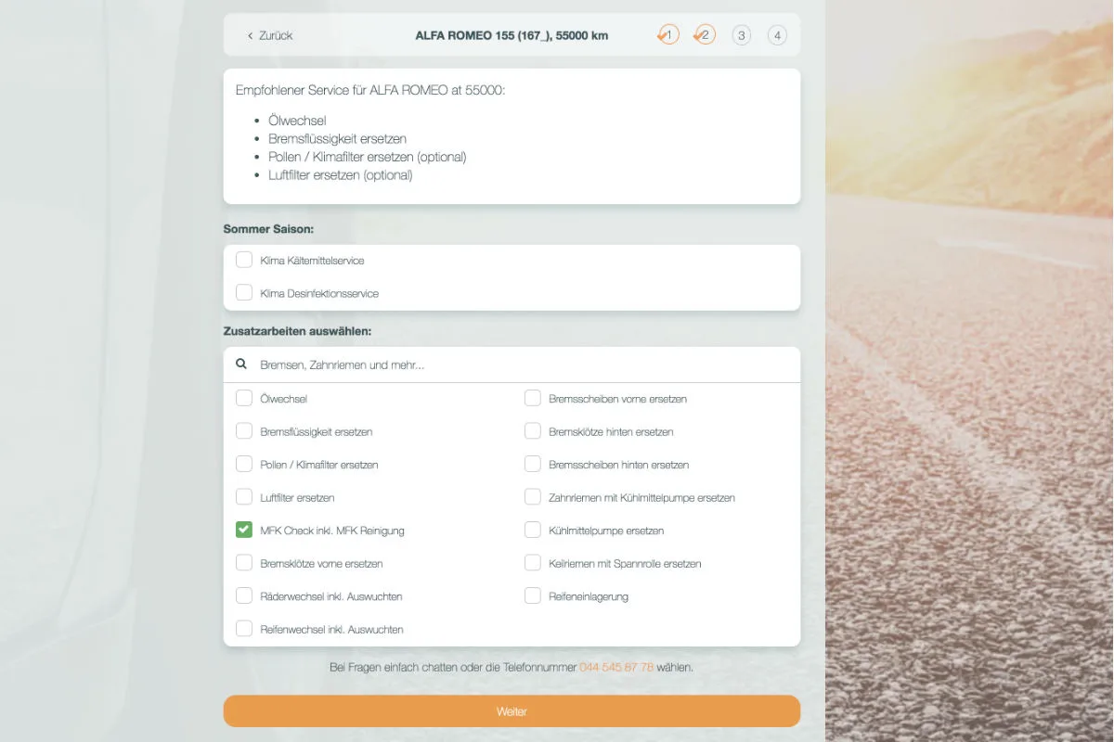Enable Klima Kältemittelservice checkbox
The image size is (1114, 742).
pyautogui.click(x=244, y=260)
